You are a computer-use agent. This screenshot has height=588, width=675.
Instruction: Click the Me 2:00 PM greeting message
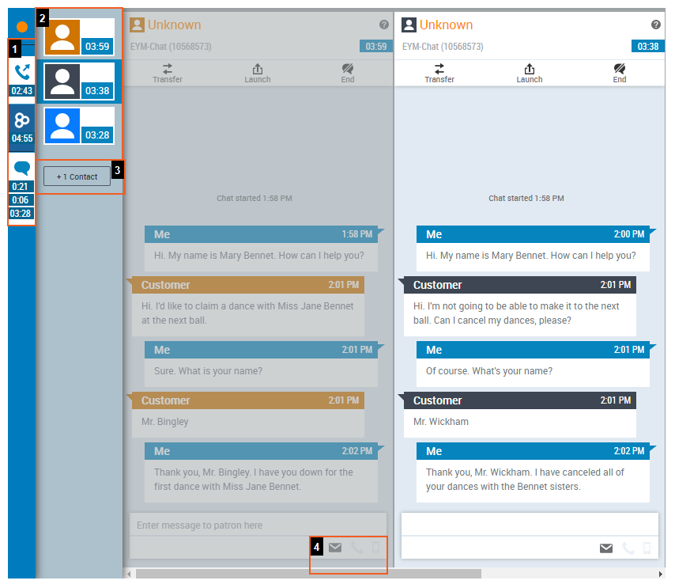click(x=533, y=248)
